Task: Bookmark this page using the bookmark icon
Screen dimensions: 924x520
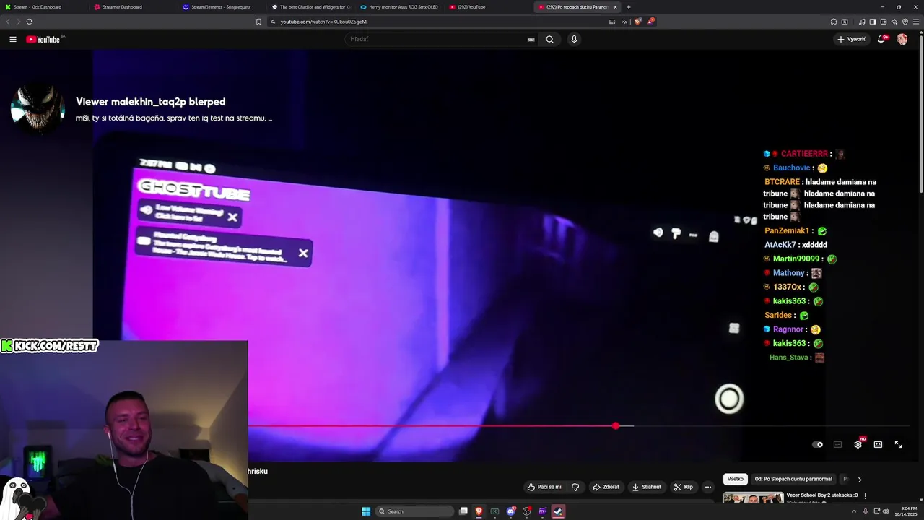Action: [259, 22]
